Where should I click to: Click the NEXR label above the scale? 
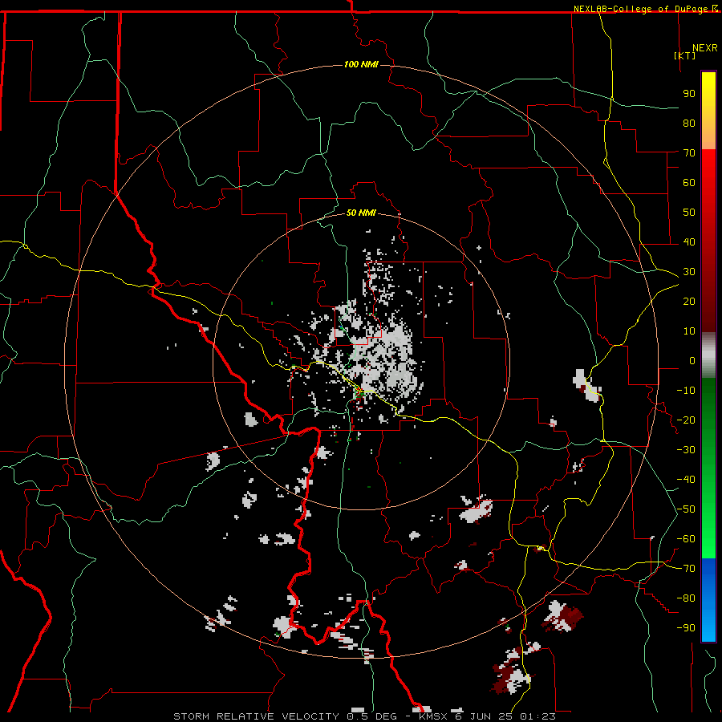click(x=705, y=48)
